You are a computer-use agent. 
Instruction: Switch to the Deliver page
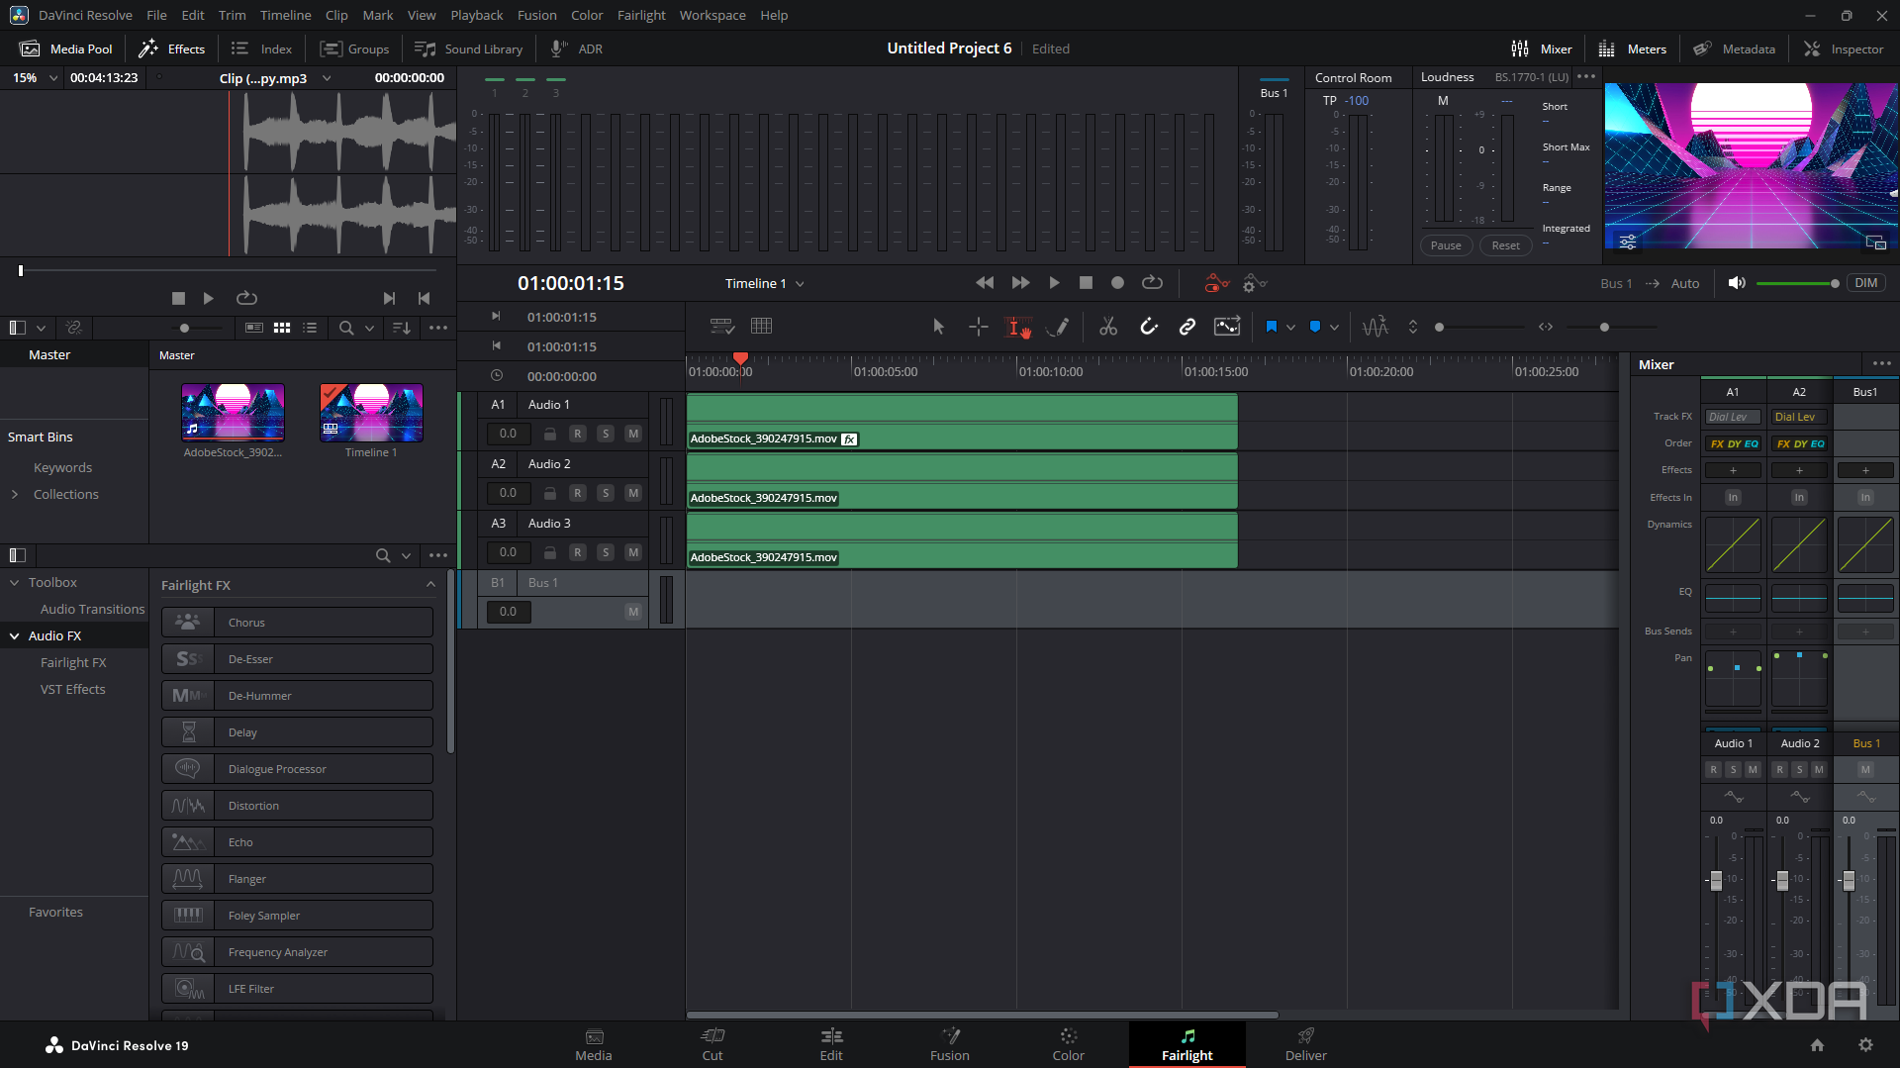click(1306, 1044)
